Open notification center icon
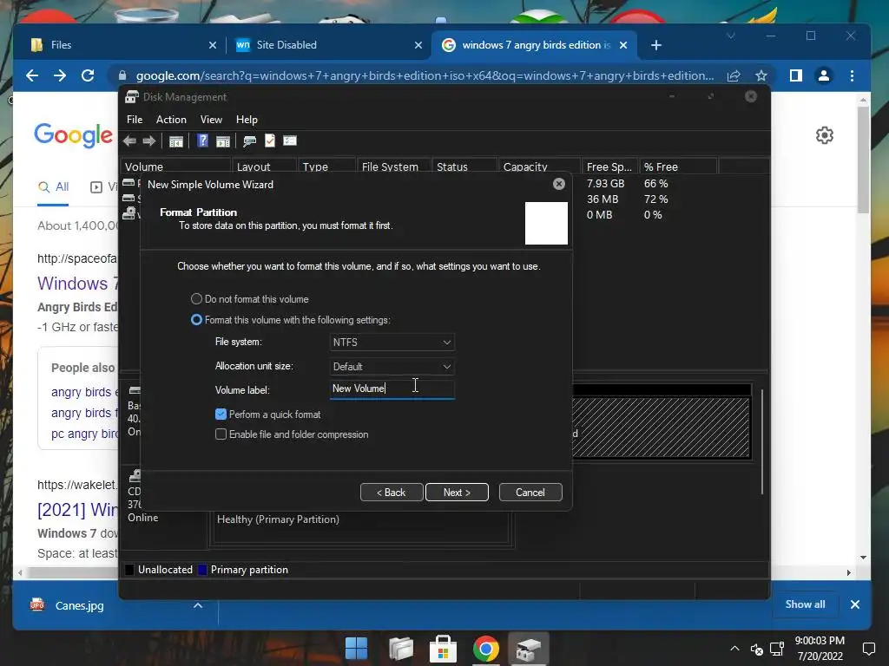 [868, 649]
